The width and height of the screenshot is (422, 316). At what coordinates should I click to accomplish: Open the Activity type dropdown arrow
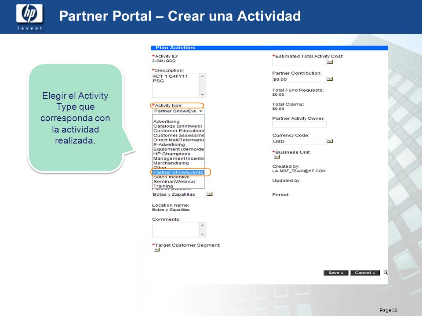click(x=201, y=111)
